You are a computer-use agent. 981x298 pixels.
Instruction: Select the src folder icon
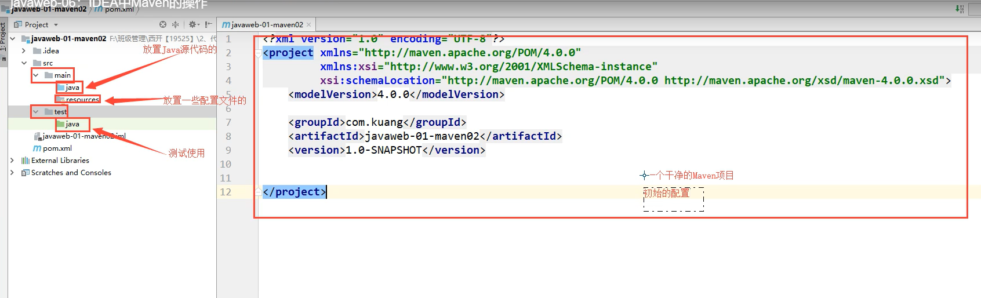point(37,63)
